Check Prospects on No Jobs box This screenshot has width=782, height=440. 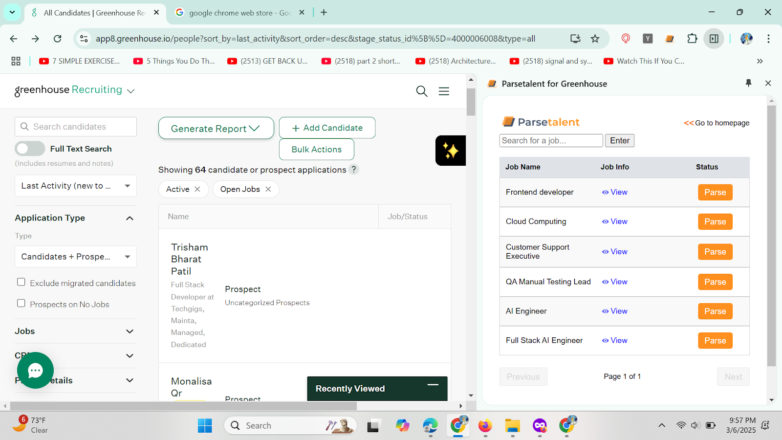[21, 303]
